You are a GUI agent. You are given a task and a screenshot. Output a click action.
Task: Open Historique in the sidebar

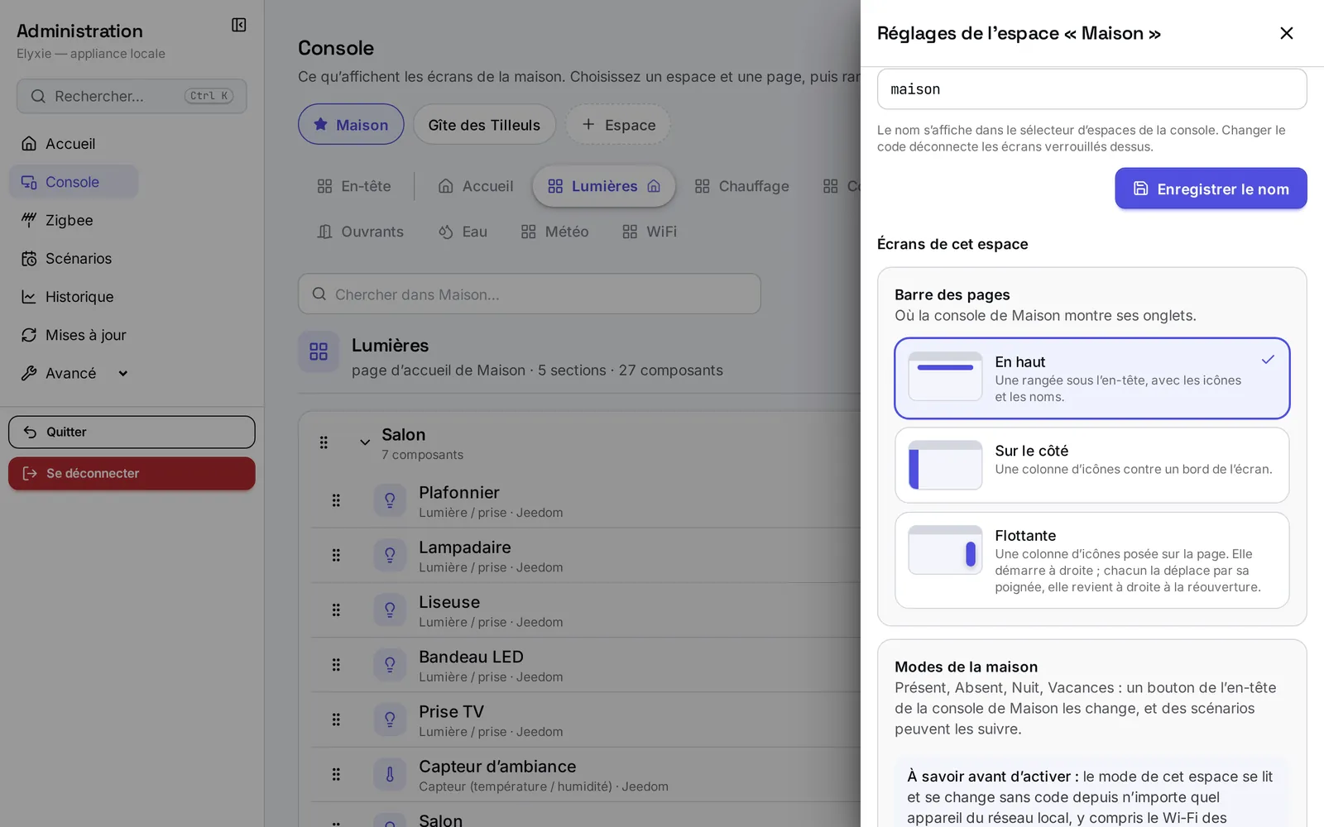pyautogui.click(x=79, y=297)
